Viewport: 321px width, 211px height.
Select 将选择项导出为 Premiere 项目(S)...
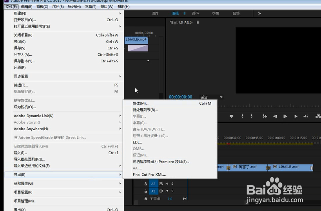pos(170,162)
